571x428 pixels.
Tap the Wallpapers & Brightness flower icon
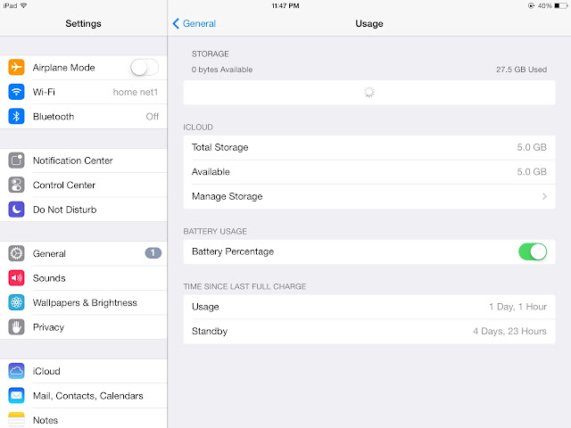click(x=16, y=302)
